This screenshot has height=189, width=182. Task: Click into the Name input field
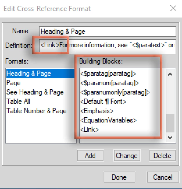(x=108, y=32)
